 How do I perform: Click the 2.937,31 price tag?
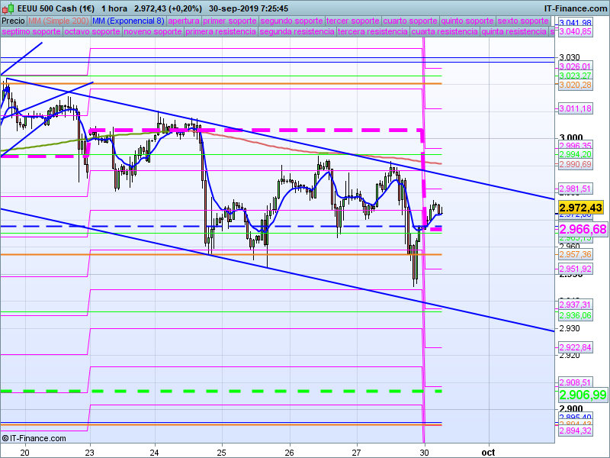(576, 305)
